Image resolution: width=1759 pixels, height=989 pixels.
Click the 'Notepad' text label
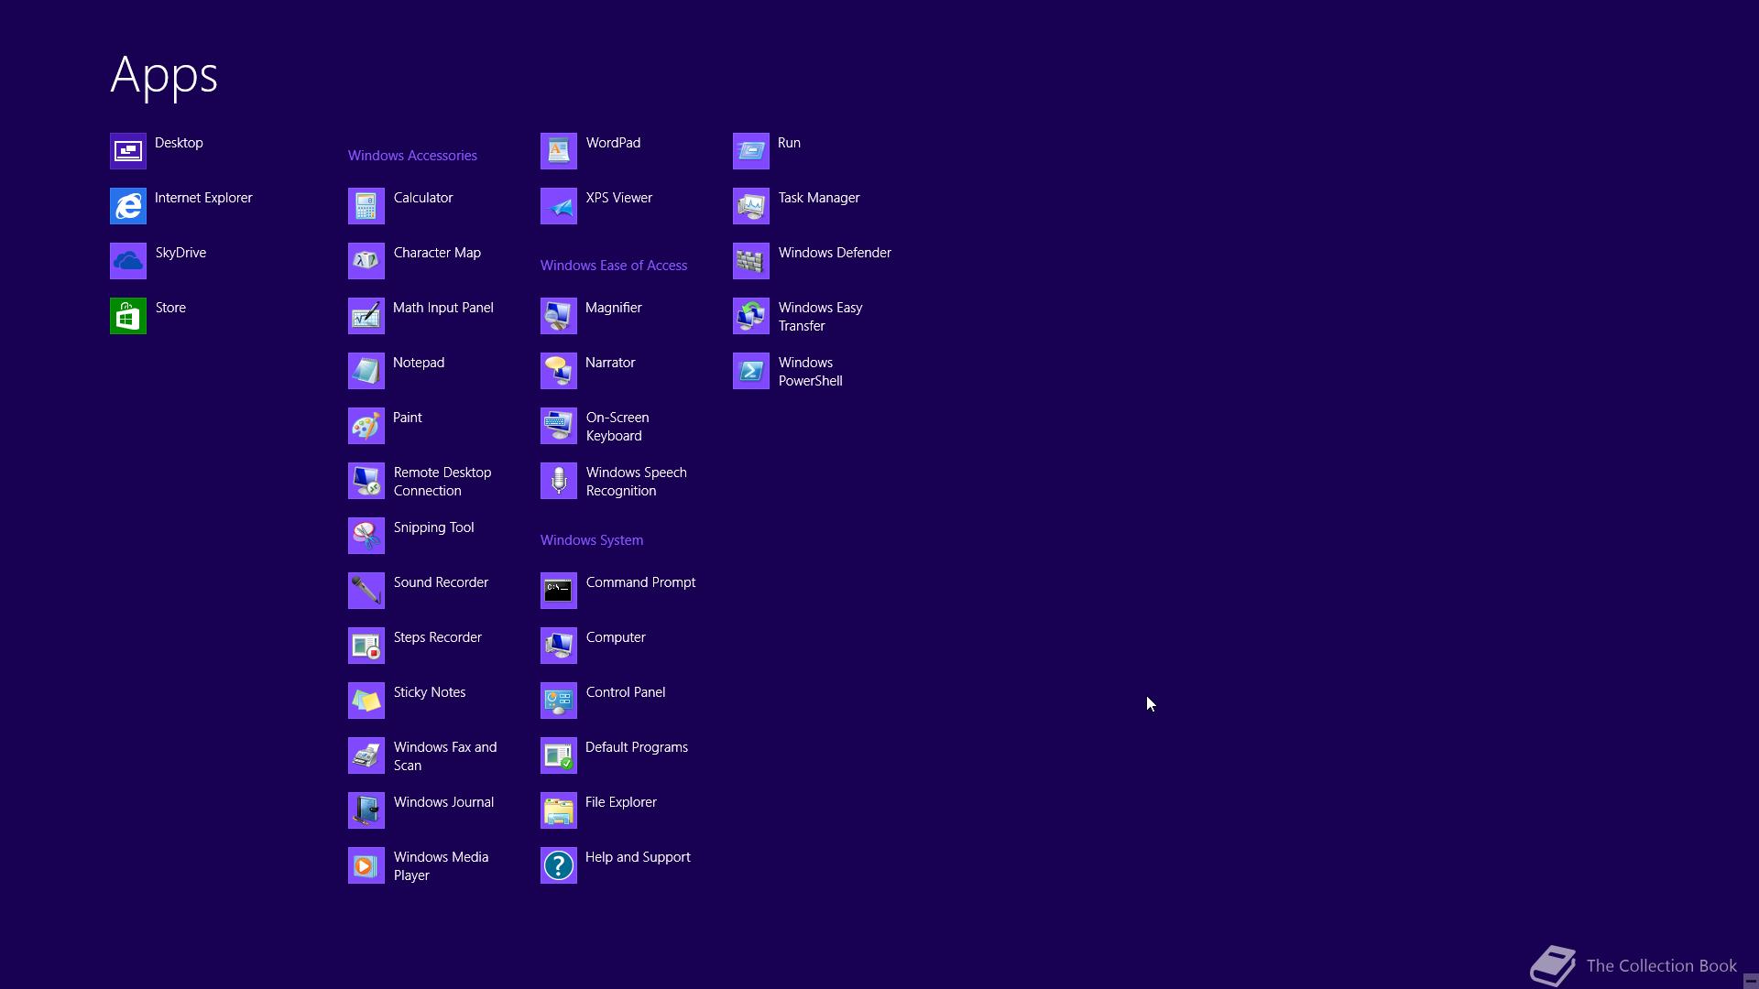tap(419, 363)
